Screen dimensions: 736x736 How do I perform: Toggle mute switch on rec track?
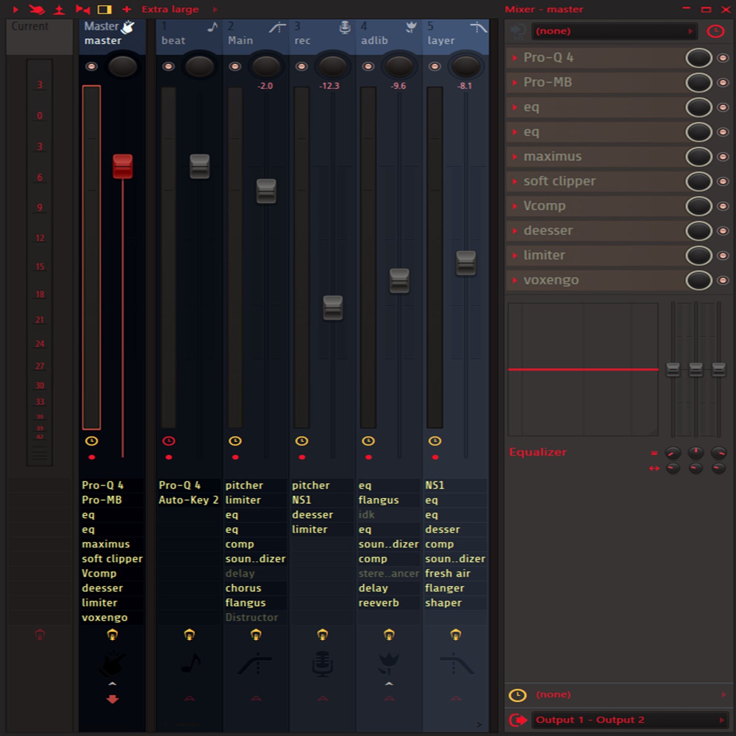click(x=302, y=66)
